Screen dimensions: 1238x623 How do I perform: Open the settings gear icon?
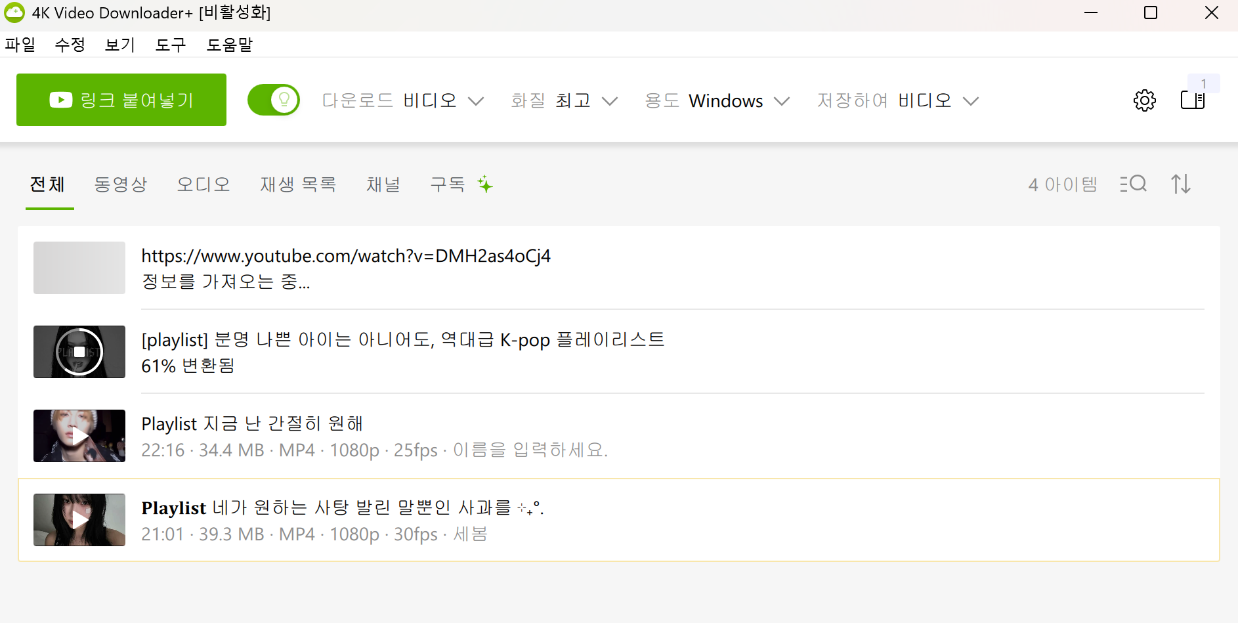point(1145,100)
